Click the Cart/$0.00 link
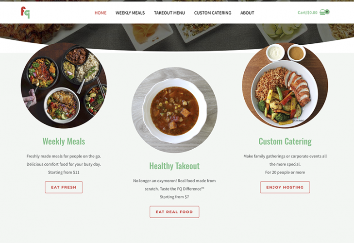354x243 pixels. point(307,13)
